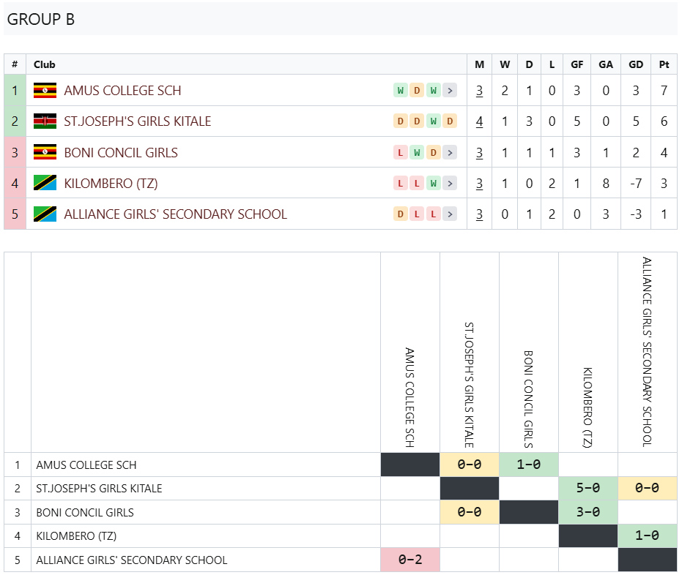This screenshot has width=682, height=575.
Task: Click green W form badge for KILOMBERO (TZ)
Action: click(433, 184)
